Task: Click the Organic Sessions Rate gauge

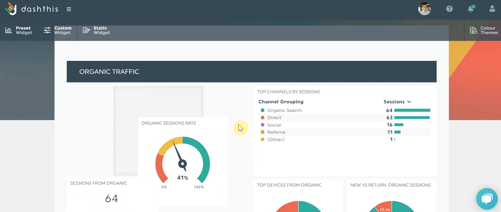Action: (183, 159)
